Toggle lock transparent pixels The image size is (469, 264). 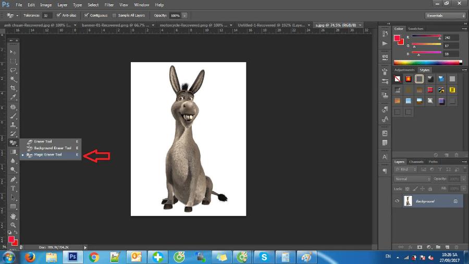(407, 189)
